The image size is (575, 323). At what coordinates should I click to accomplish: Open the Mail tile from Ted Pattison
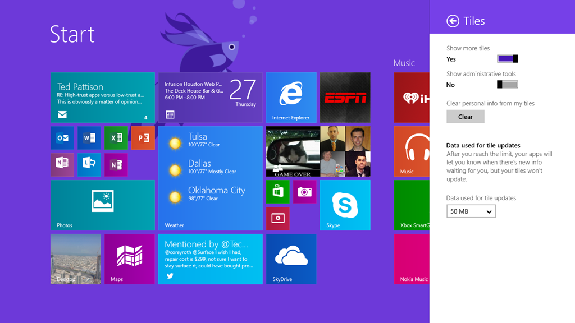click(x=103, y=98)
